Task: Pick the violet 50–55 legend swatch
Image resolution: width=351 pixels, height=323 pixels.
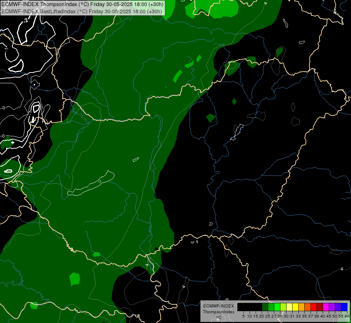Action: point(338,307)
